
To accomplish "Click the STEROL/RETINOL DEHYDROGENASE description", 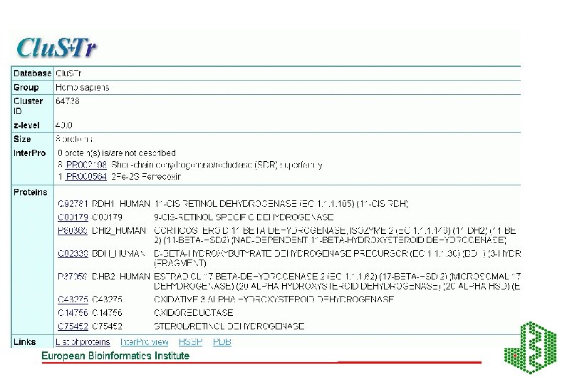I will click(x=229, y=326).
